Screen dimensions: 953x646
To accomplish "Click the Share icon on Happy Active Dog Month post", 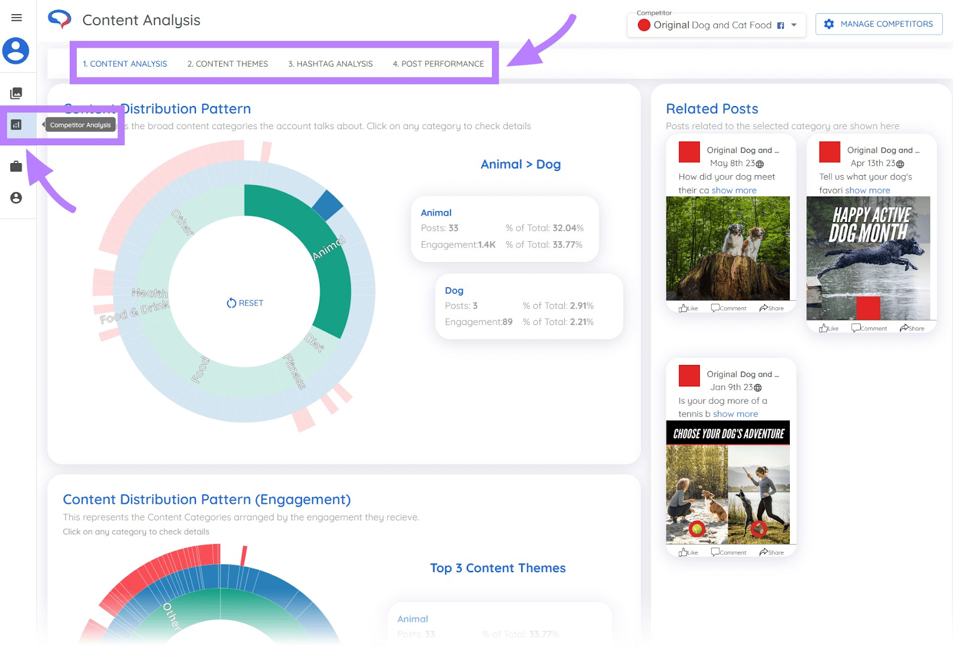I will coord(912,327).
